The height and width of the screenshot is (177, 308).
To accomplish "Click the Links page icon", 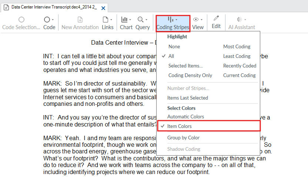I will (x=106, y=20).
